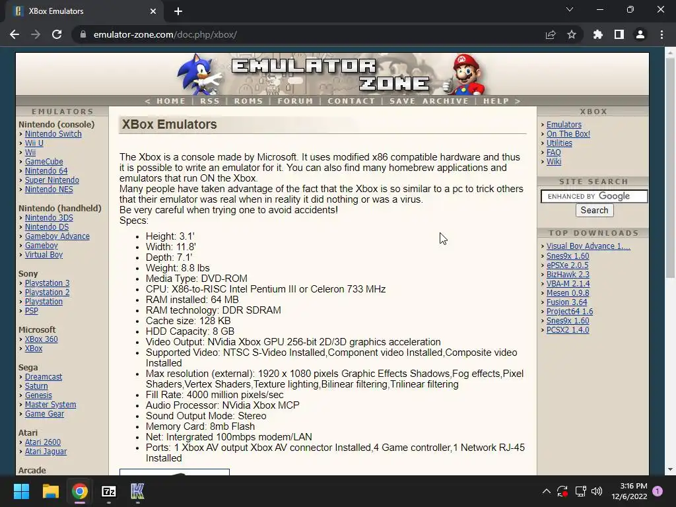Screen dimensions: 676x507
Task: Go back to the previous page
Action: 15,34
